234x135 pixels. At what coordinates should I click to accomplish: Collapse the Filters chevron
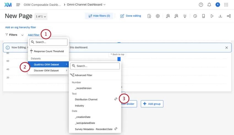click(22, 35)
